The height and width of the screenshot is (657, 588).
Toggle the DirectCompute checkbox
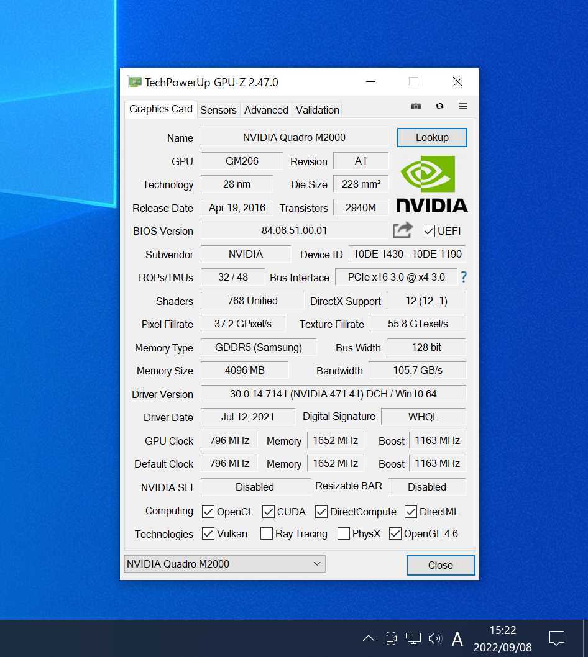321,512
